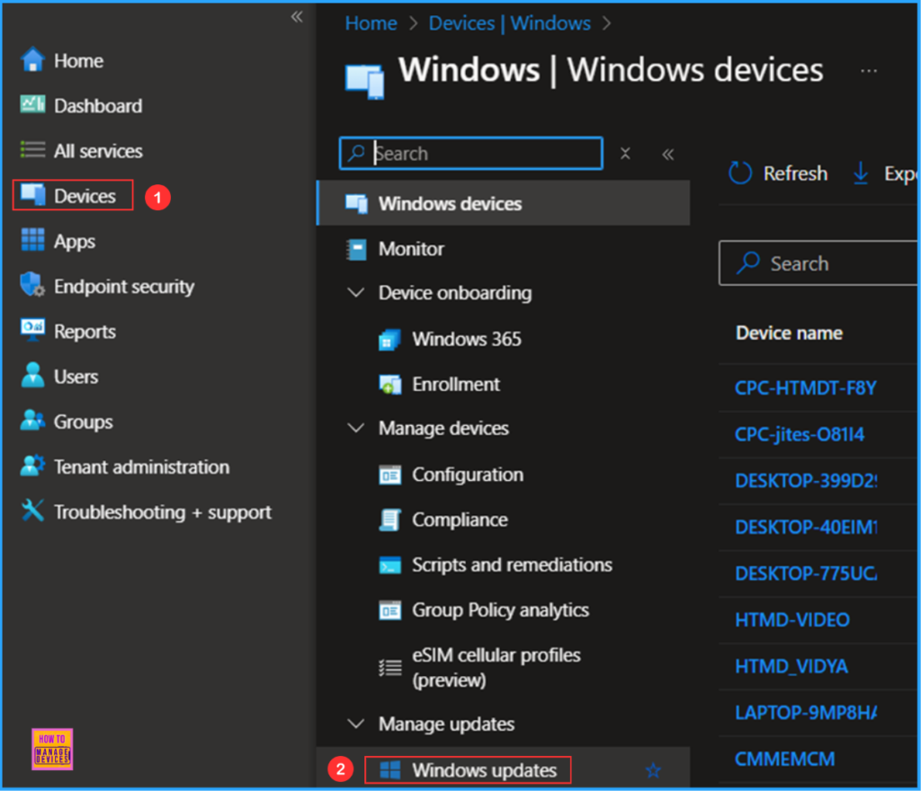This screenshot has width=921, height=791.
Task: Click the Device name column header
Action: click(x=789, y=333)
